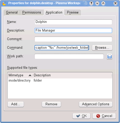120x123 pixels.
Task: Open the work path folder browser icon
Action: tap(109, 57)
